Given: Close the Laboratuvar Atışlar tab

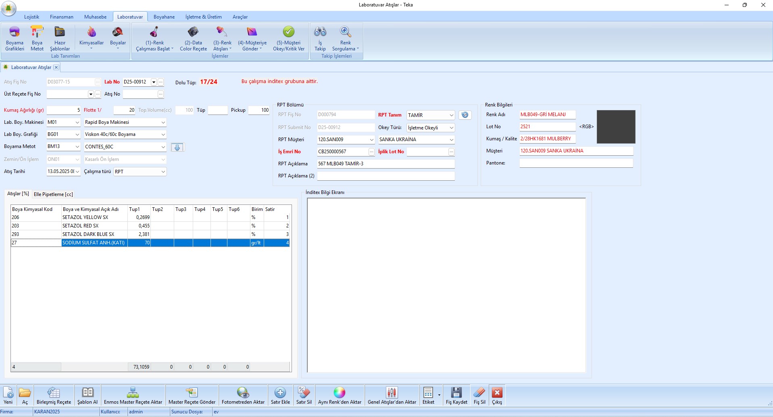Looking at the screenshot, I should tap(56, 67).
